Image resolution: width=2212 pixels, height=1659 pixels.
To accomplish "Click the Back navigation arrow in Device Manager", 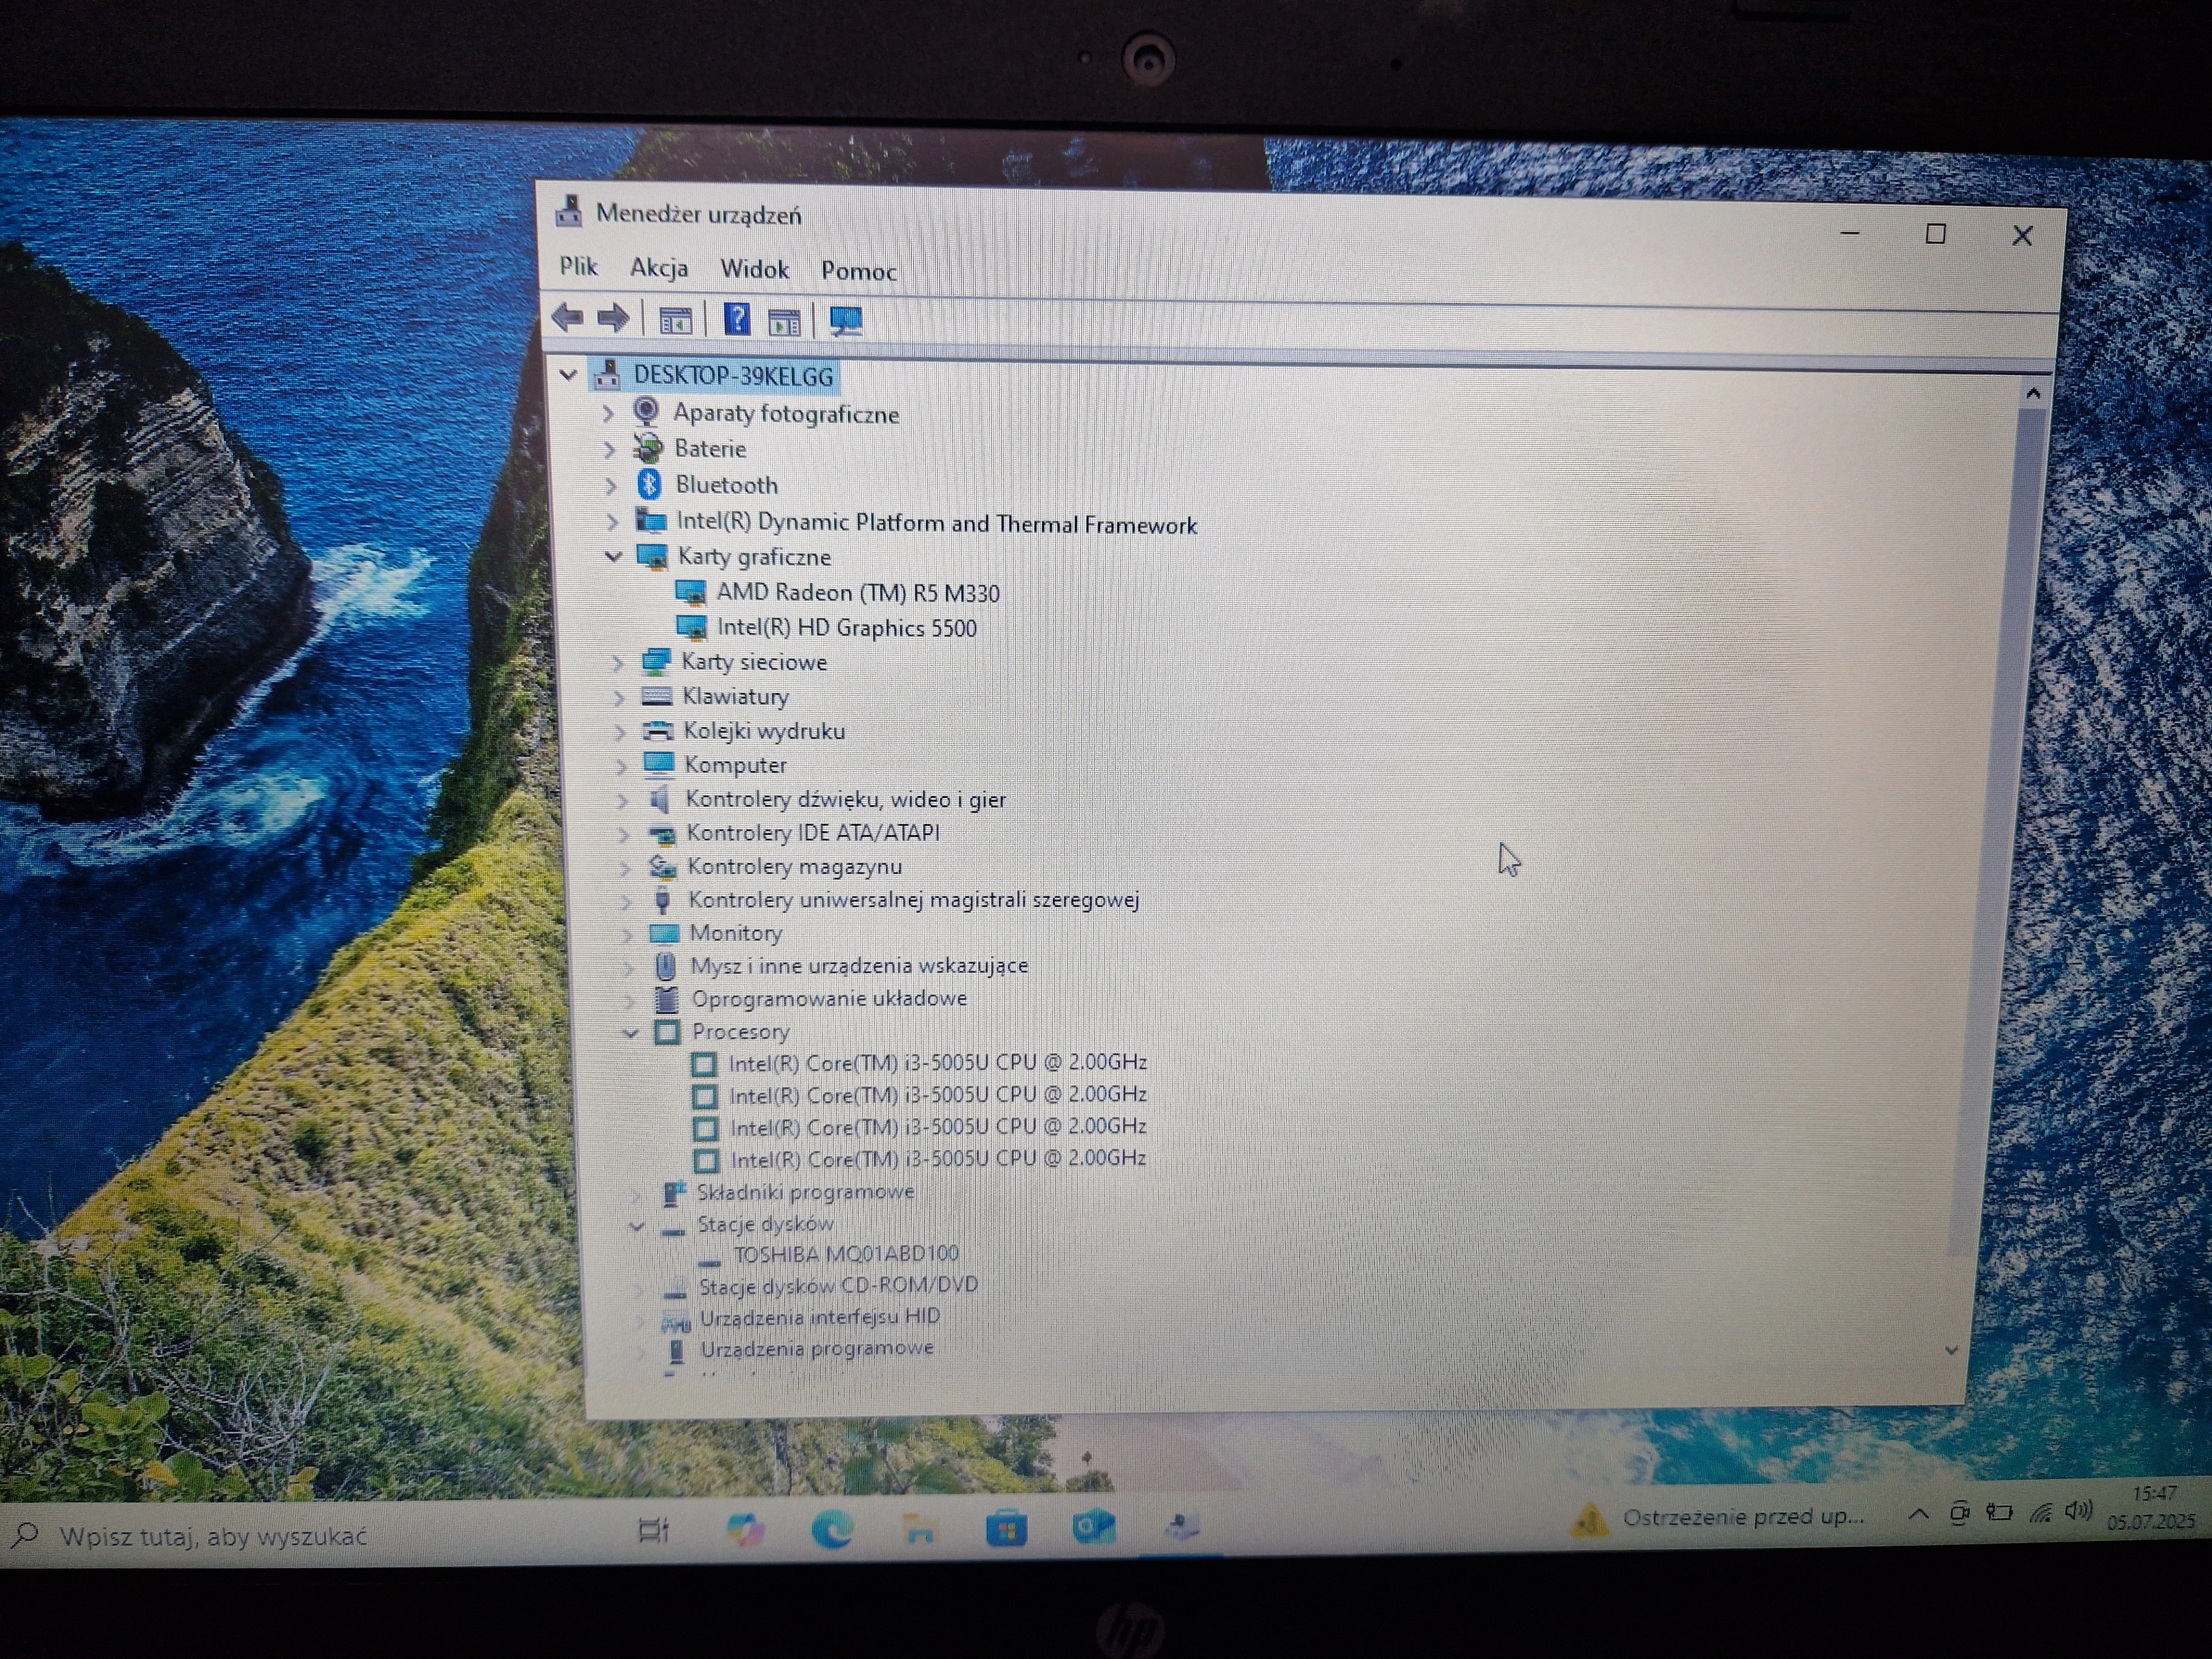I will (569, 318).
